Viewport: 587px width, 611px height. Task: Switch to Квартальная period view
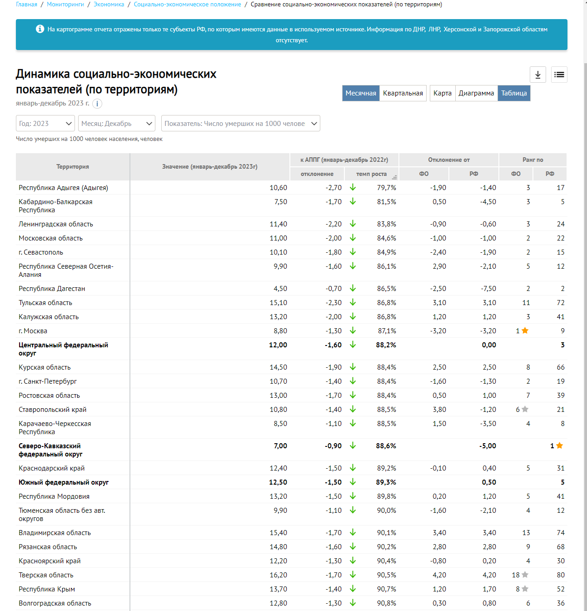pyautogui.click(x=403, y=93)
